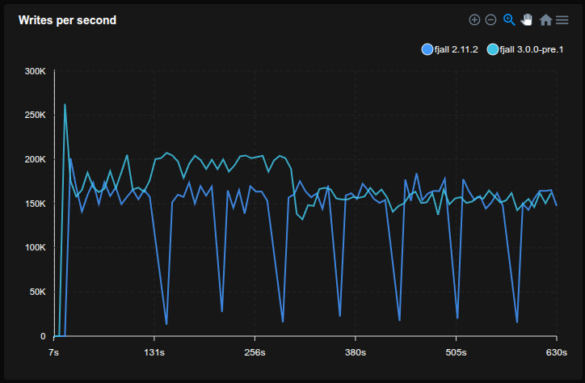Click the "Writes per second" chart title
This screenshot has height=383, width=585.
(67, 20)
